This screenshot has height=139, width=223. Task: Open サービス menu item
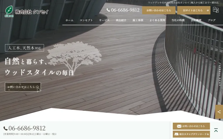(x=104, y=20)
